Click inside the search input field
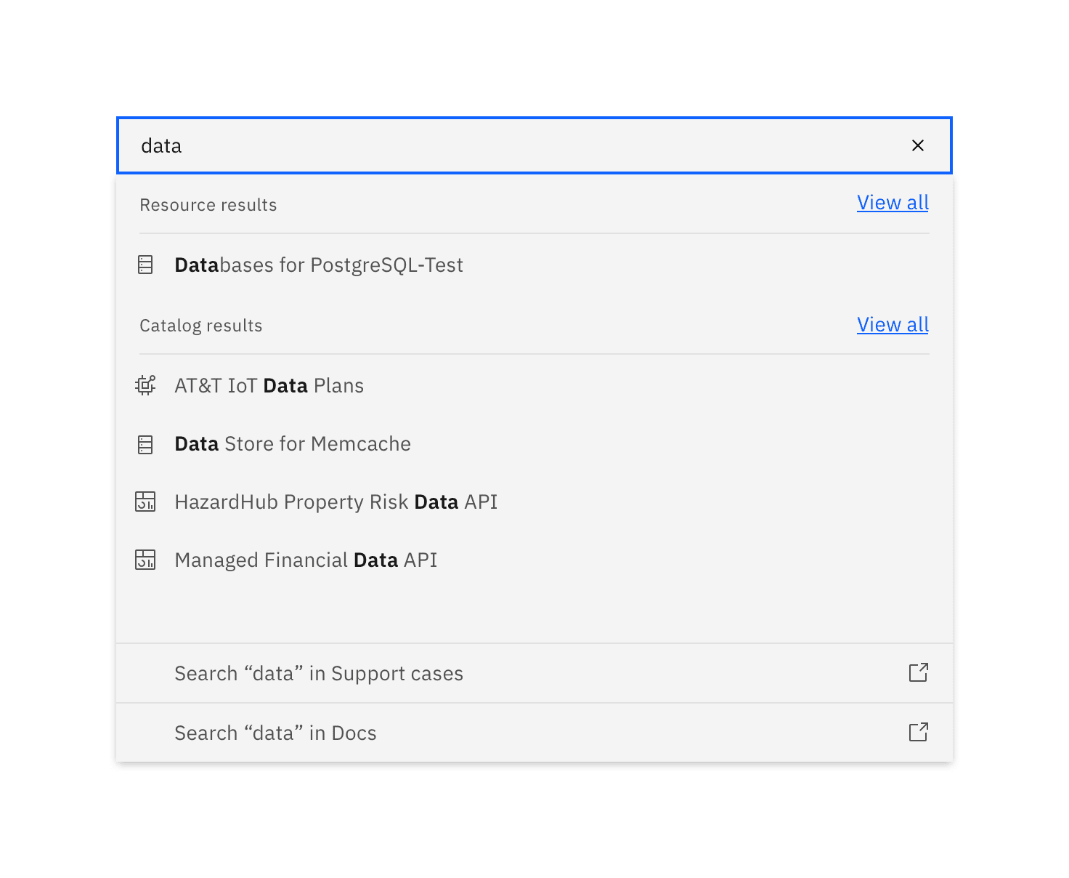The width and height of the screenshot is (1069, 878). click(x=436, y=145)
